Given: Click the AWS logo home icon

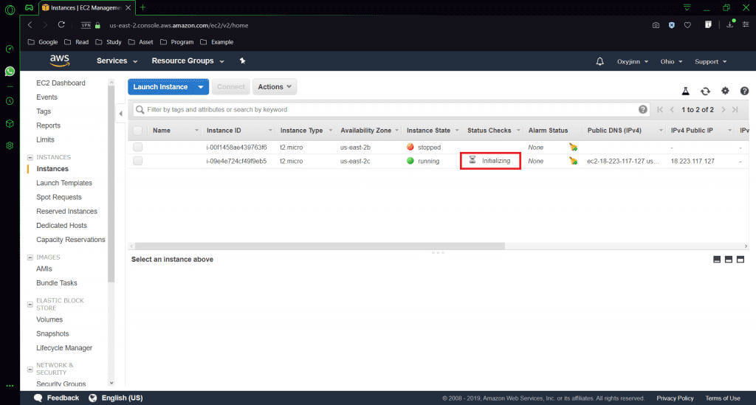Looking at the screenshot, I should 60,60.
